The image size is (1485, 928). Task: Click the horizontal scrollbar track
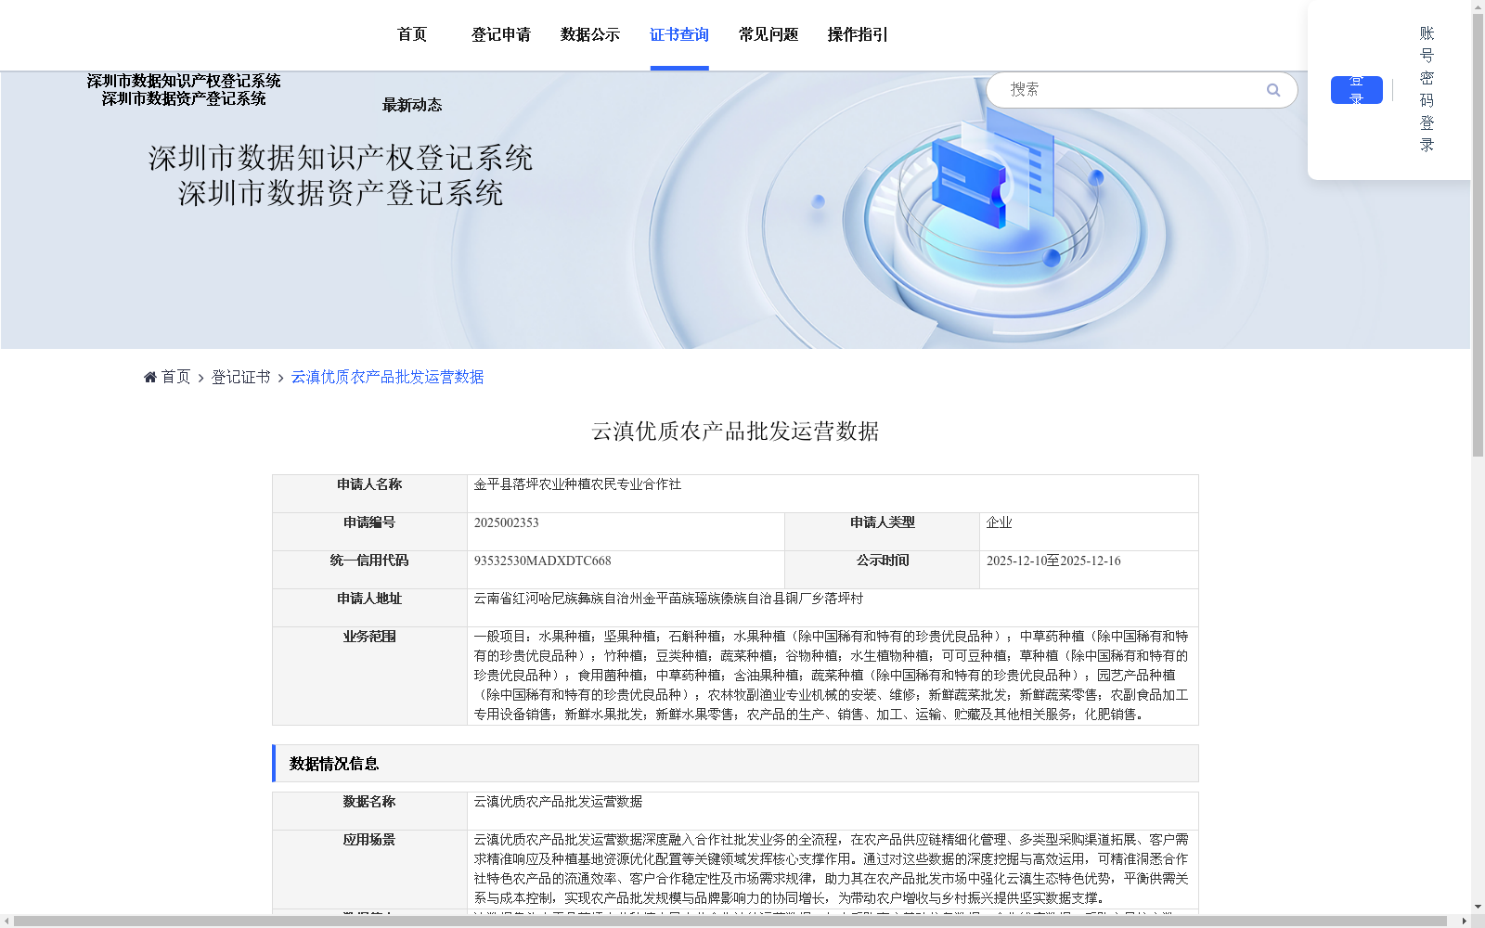click(735, 921)
